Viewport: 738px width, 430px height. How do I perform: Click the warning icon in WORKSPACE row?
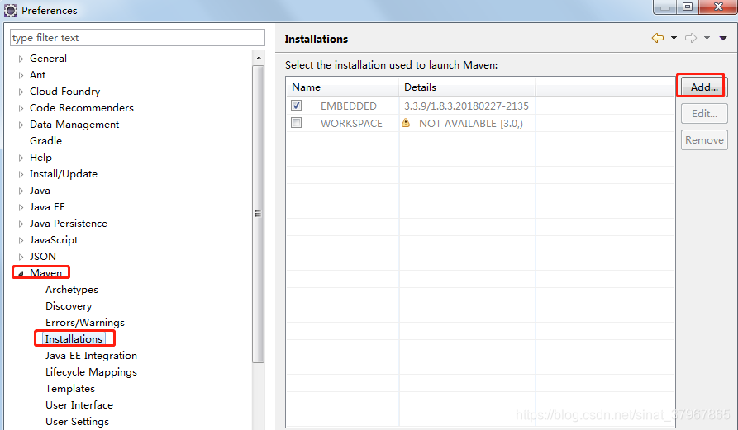[x=406, y=123]
